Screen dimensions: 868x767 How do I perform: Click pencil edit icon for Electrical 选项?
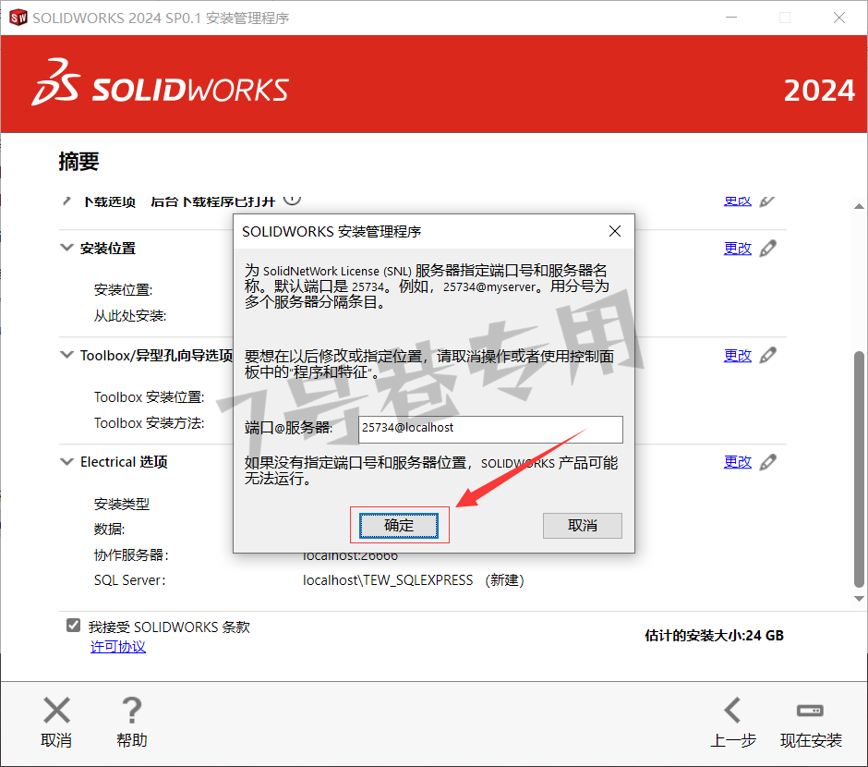point(767,461)
